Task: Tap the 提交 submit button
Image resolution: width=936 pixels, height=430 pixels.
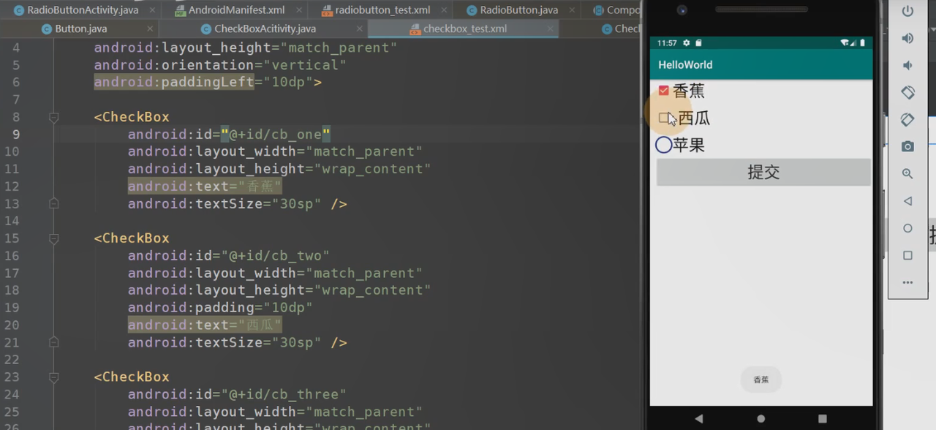Action: click(x=763, y=172)
